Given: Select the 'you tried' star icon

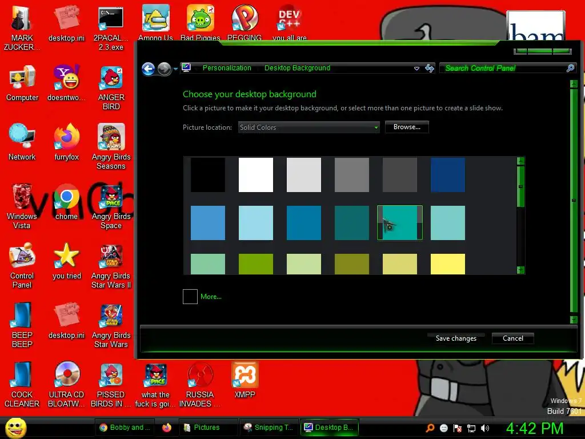Looking at the screenshot, I should (x=66, y=261).
